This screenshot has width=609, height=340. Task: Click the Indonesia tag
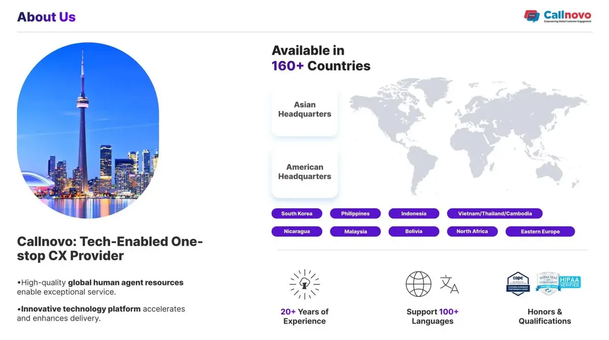[x=414, y=214]
